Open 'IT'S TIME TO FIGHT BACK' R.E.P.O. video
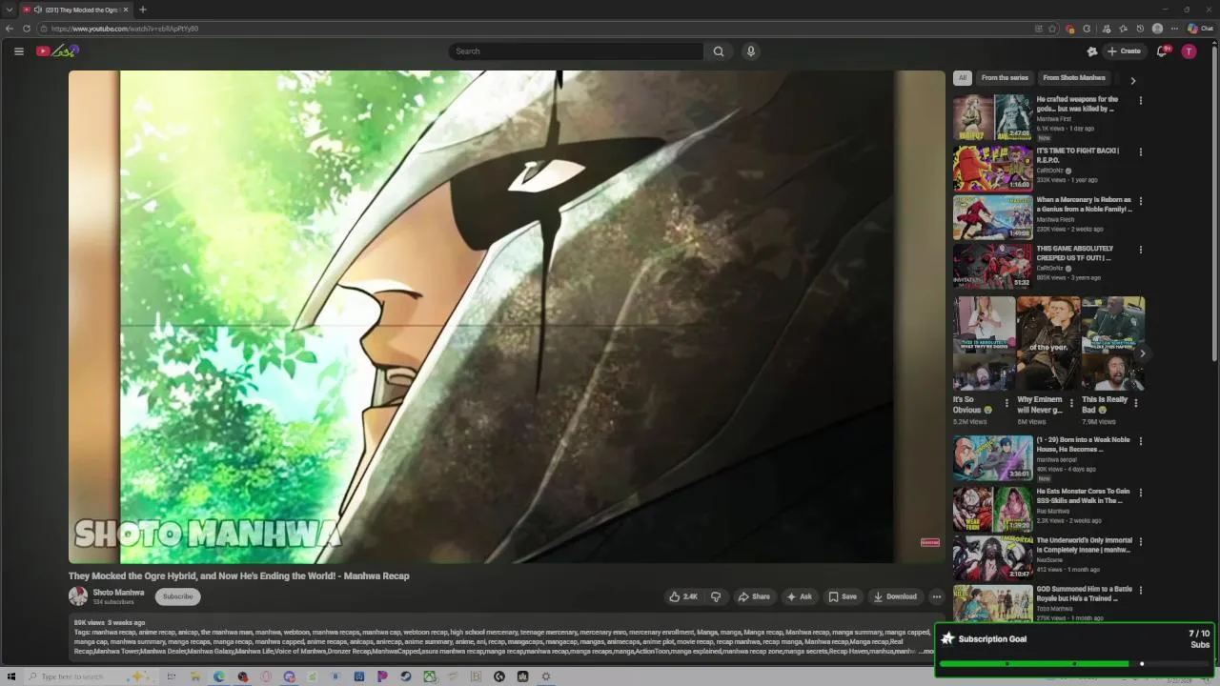The height and width of the screenshot is (686, 1220). (992, 168)
